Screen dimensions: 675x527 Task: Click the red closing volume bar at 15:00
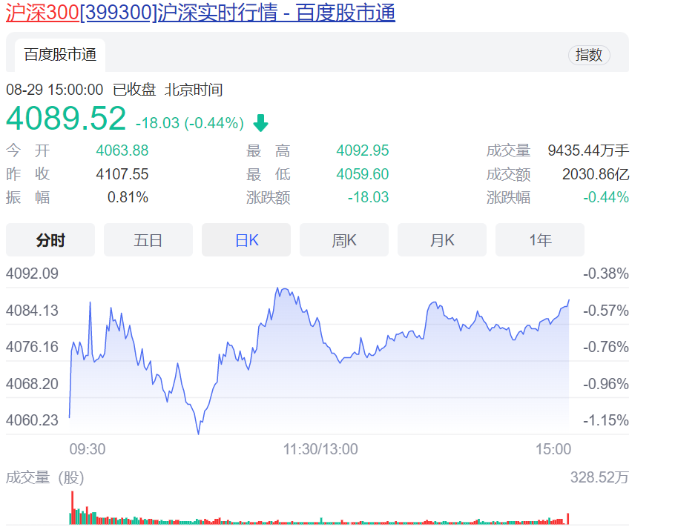pos(568,518)
